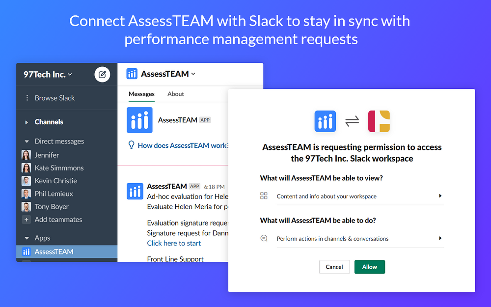The width and height of the screenshot is (491, 307).
Task: Click the AssessTEAM avatar on the 6:18 PM message
Action: (135, 192)
